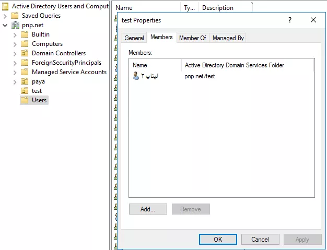
Task: Select Saved Queries tree item label
Action: pyautogui.click(x=41, y=16)
